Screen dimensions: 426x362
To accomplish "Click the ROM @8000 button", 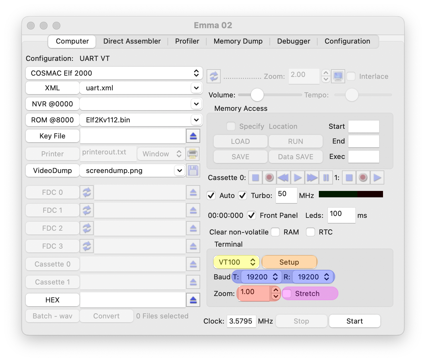I will [52, 120].
